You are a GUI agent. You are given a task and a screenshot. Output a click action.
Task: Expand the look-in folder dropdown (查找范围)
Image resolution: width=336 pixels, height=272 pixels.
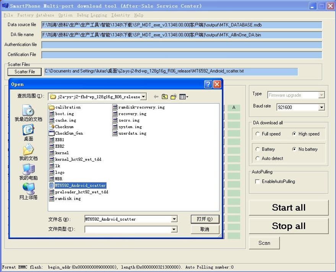(x=144, y=97)
